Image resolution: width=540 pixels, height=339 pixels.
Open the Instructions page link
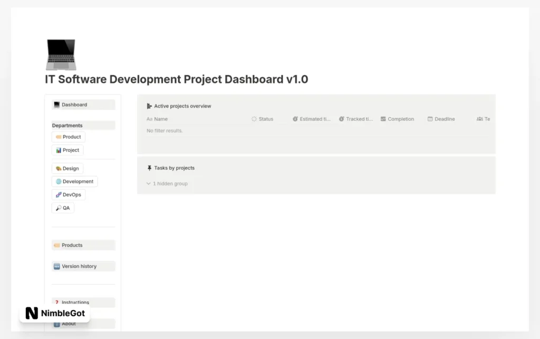click(83, 303)
